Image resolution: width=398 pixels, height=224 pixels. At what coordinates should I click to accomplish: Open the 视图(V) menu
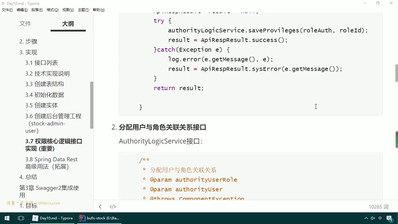click(x=68, y=10)
